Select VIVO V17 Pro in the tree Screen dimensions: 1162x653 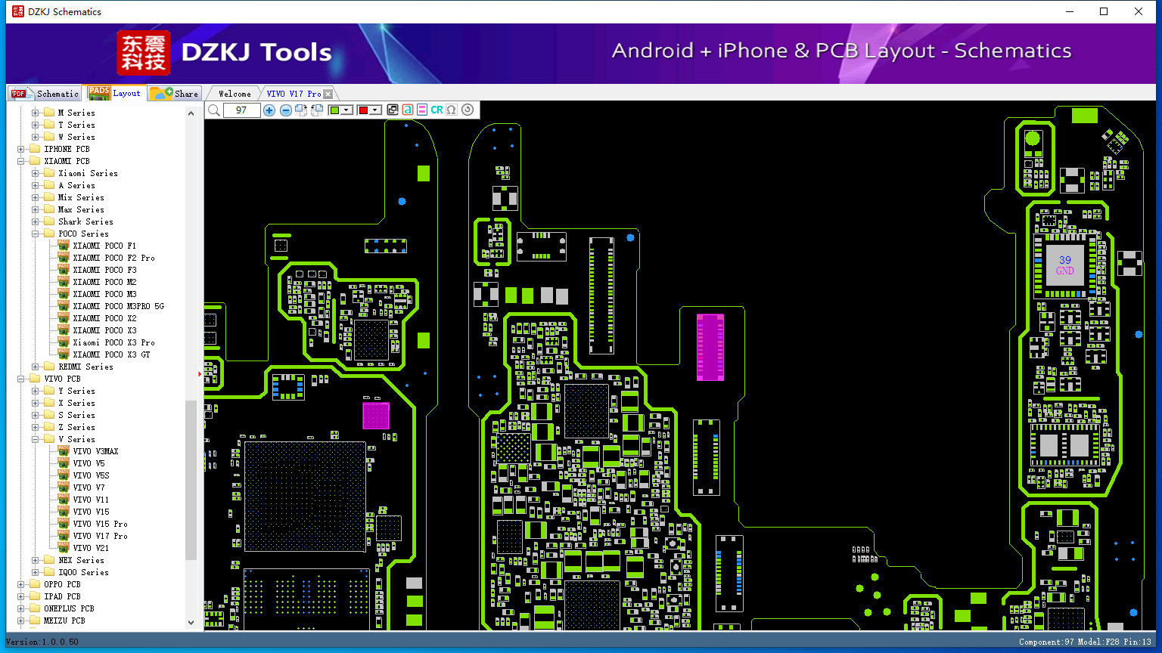coord(100,536)
